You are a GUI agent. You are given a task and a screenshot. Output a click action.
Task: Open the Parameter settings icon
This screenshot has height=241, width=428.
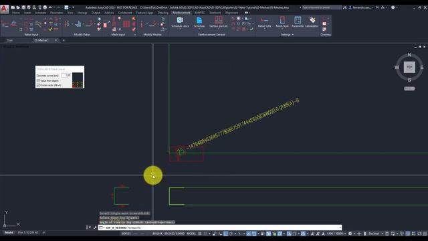[298, 20]
